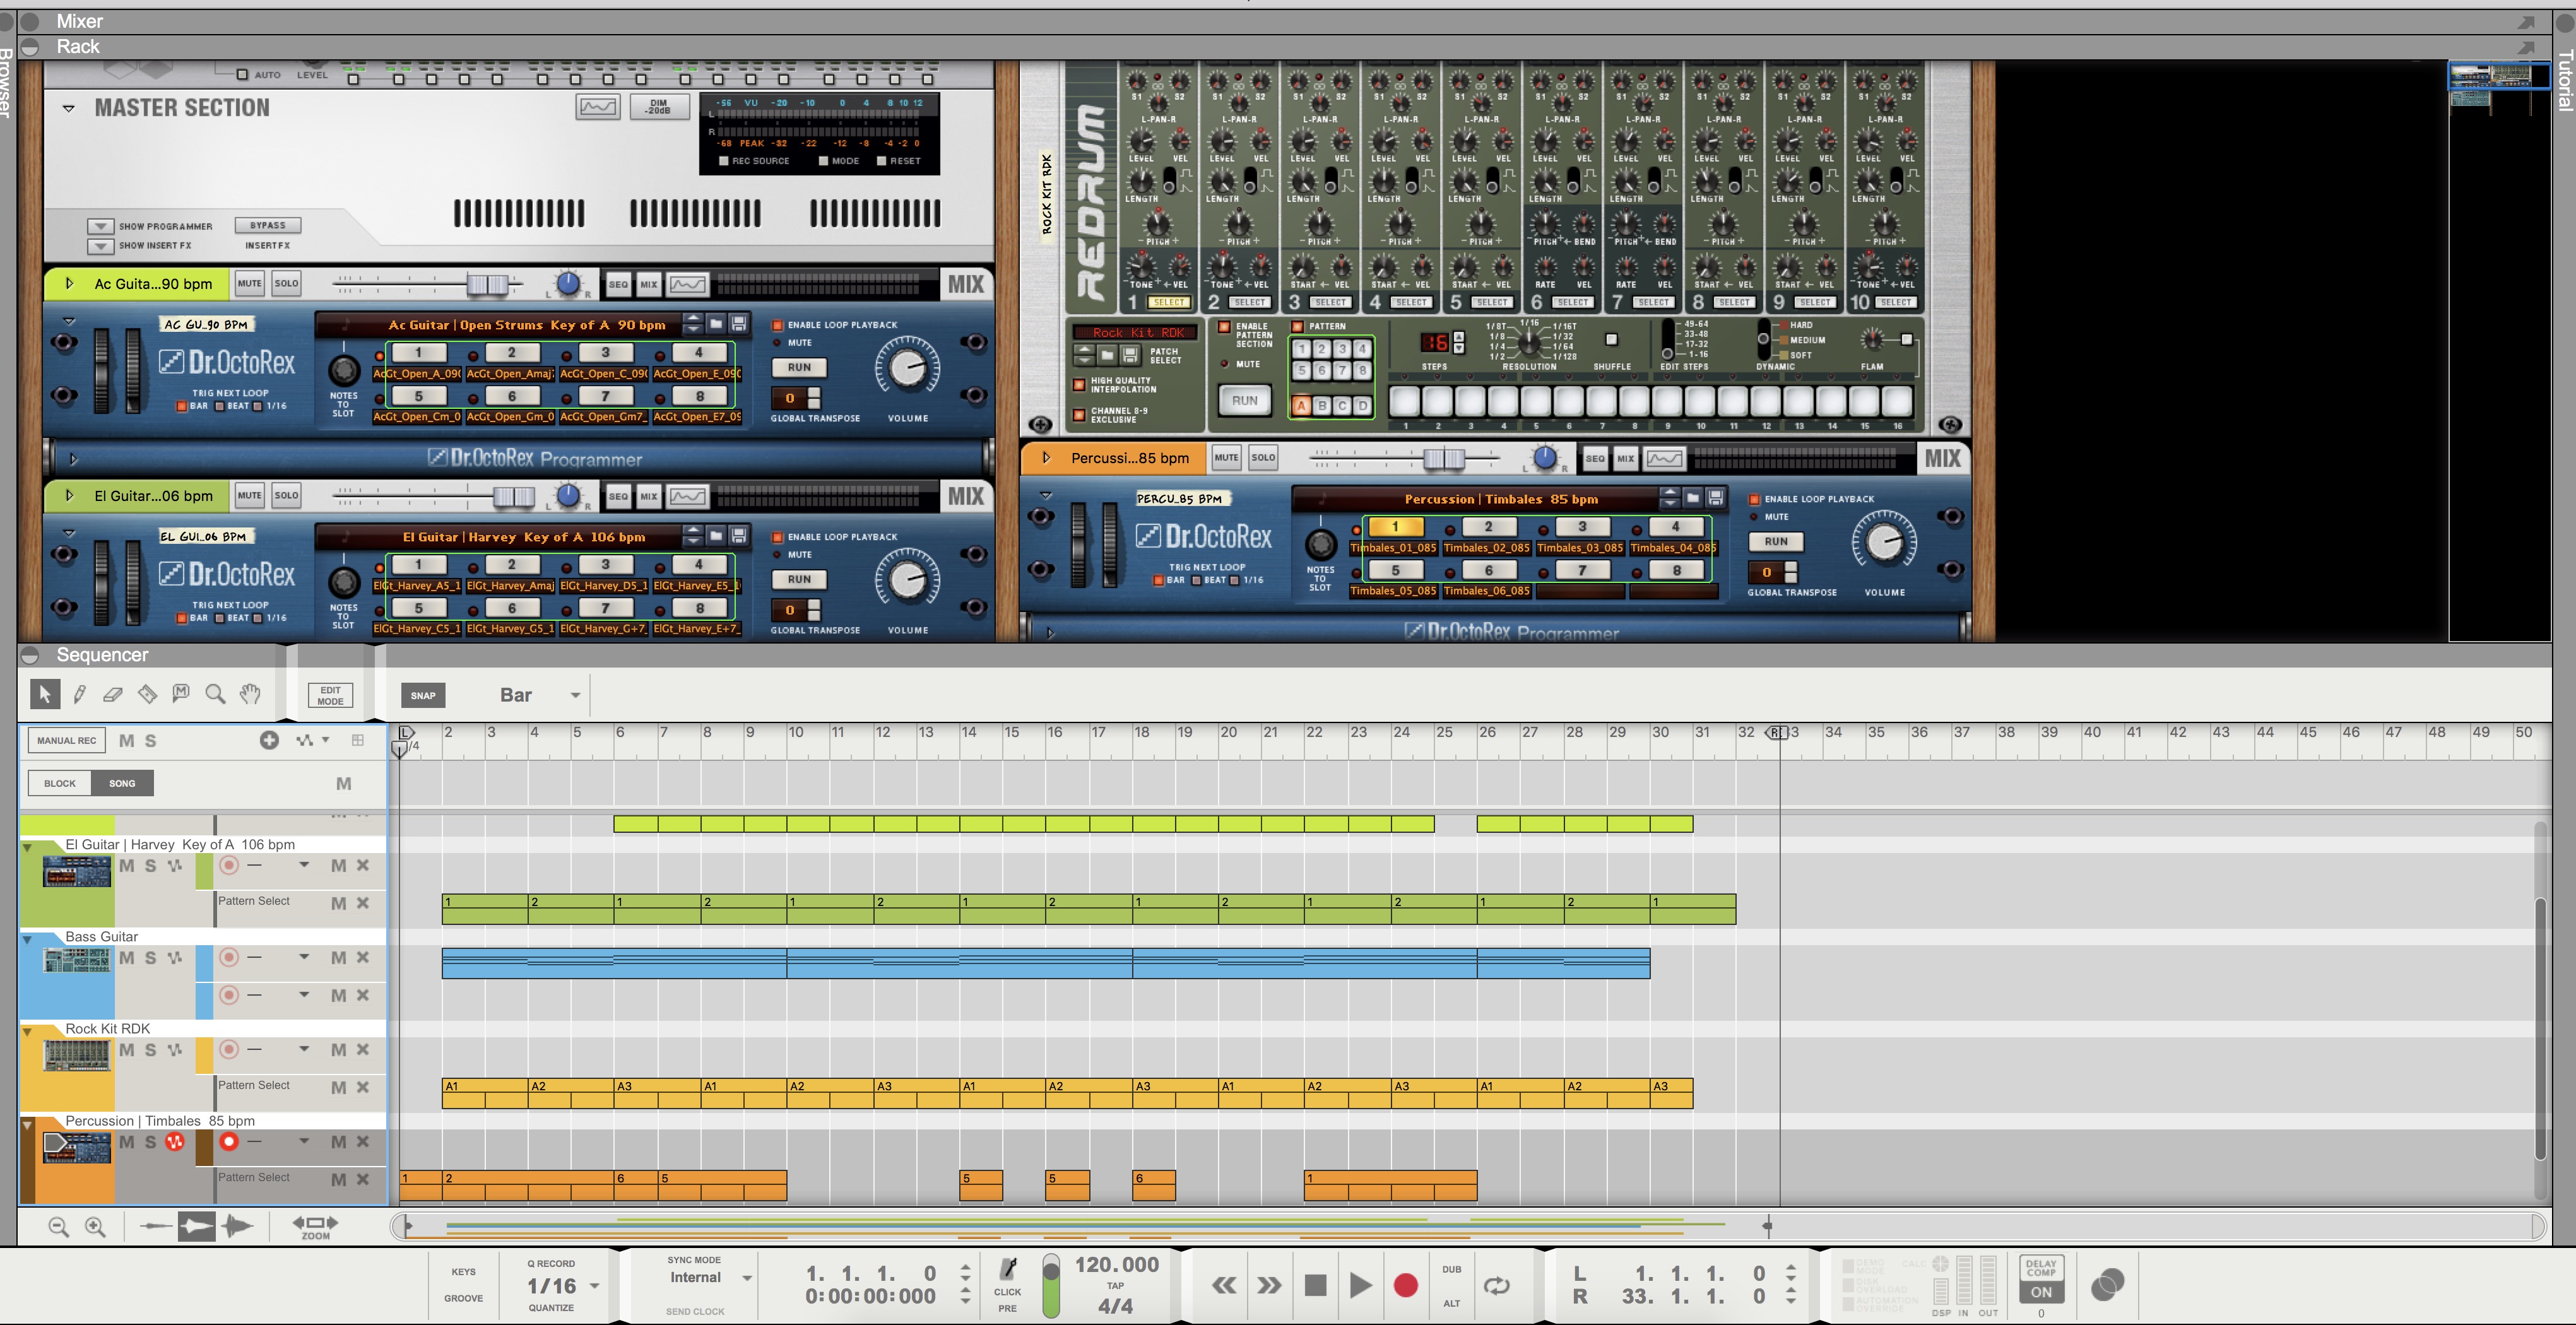Select the Razor tool
This screenshot has height=1325, width=2576.
tap(147, 693)
